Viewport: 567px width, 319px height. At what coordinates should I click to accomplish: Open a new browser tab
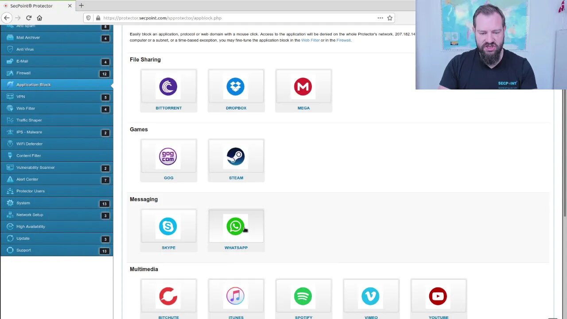pos(81,6)
